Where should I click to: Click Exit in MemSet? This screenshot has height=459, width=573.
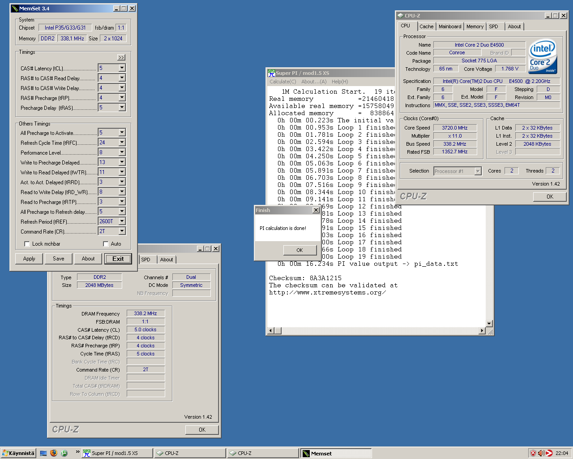click(x=118, y=259)
